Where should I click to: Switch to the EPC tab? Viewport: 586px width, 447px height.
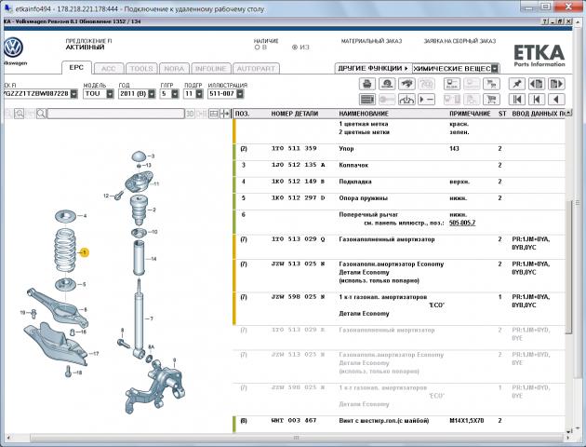(x=76, y=68)
